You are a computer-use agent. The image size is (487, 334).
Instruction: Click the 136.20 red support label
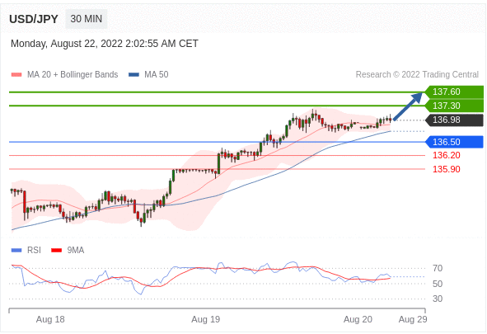click(x=447, y=155)
